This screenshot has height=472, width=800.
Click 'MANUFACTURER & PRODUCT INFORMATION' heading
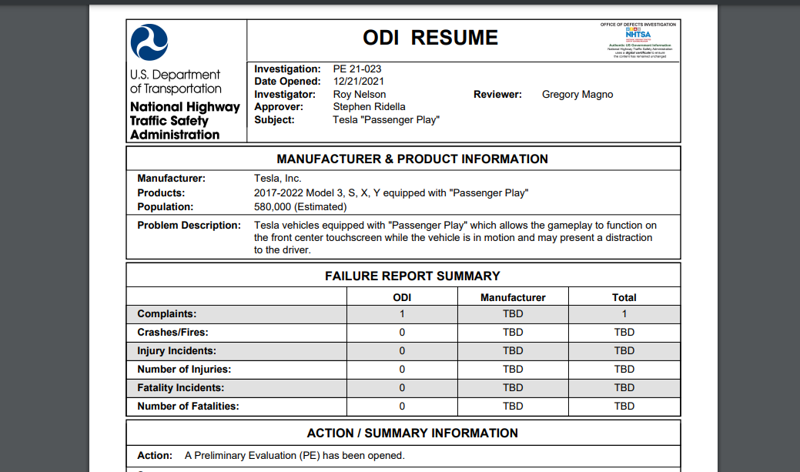tap(412, 159)
